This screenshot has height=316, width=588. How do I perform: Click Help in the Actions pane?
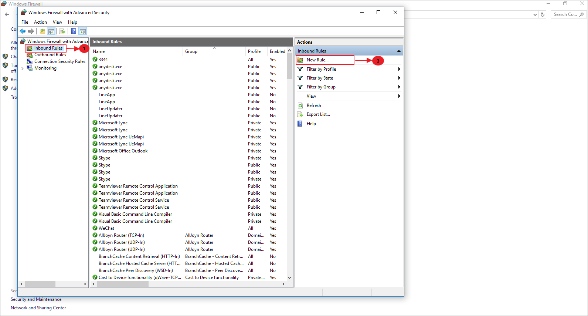311,124
